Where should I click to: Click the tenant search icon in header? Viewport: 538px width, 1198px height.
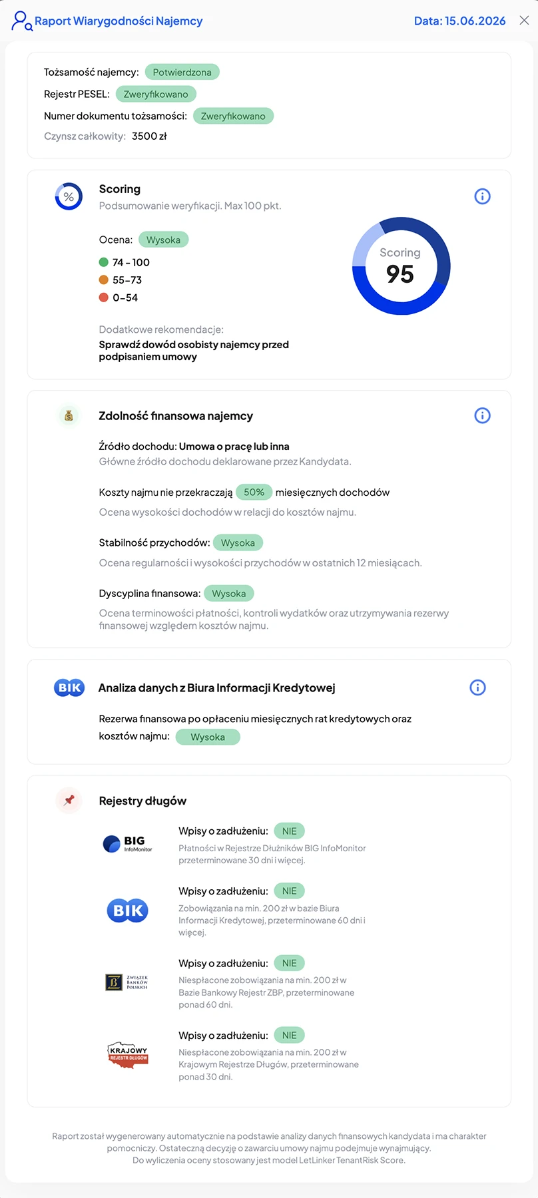21,21
